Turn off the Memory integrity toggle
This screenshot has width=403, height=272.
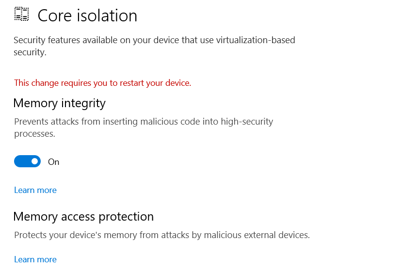27,161
